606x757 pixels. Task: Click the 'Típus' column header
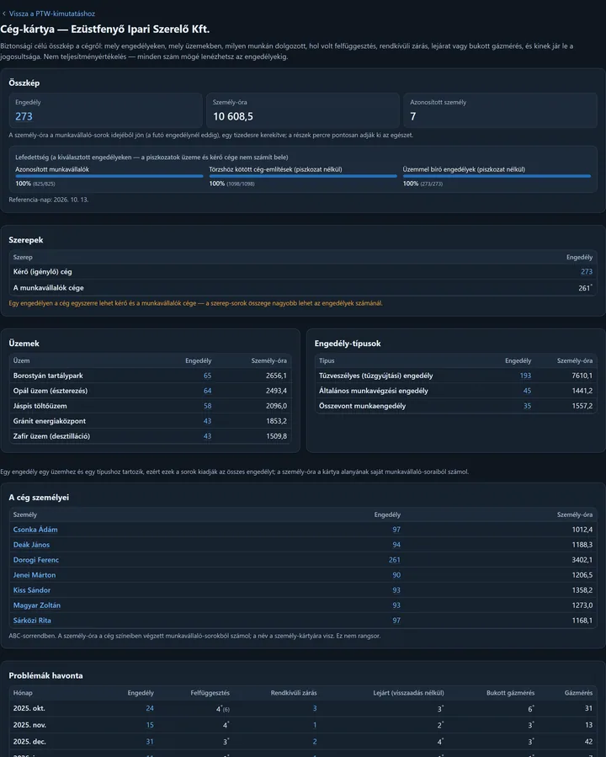point(327,360)
